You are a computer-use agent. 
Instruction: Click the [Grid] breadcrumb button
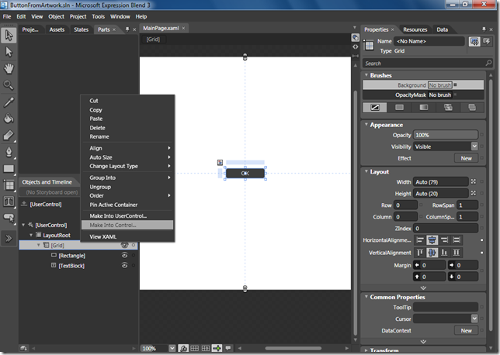point(154,40)
